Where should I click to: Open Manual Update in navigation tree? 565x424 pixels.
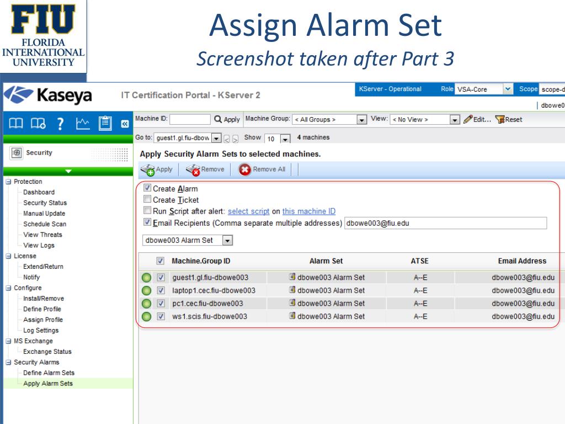tap(44, 214)
